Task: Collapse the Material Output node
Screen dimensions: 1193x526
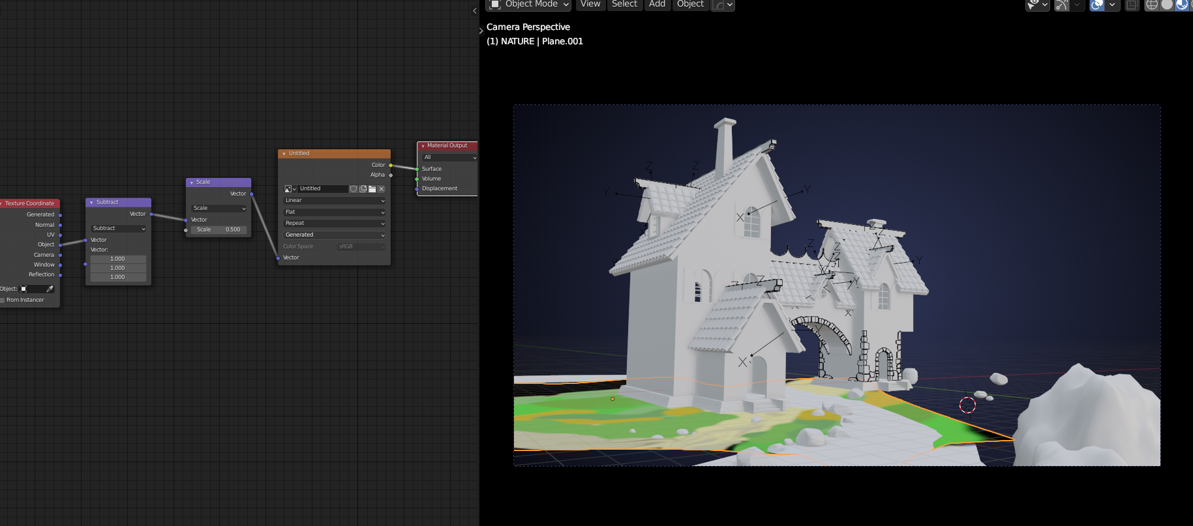Action: click(x=423, y=146)
